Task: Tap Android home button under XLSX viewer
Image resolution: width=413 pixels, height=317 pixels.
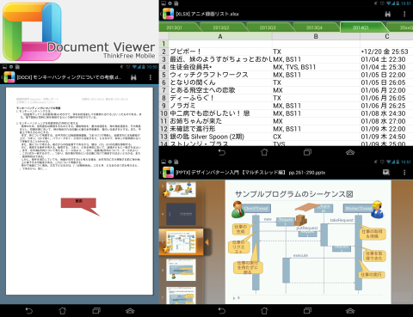Action: pos(264,152)
